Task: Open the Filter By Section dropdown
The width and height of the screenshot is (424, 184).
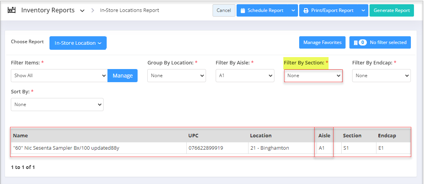Action: (x=313, y=76)
